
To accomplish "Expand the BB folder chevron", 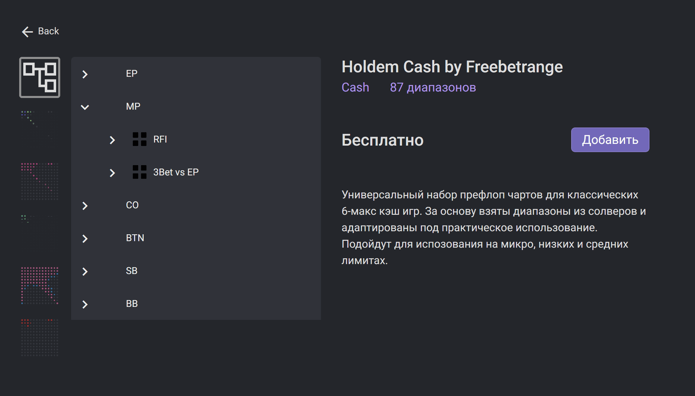I will (x=85, y=304).
